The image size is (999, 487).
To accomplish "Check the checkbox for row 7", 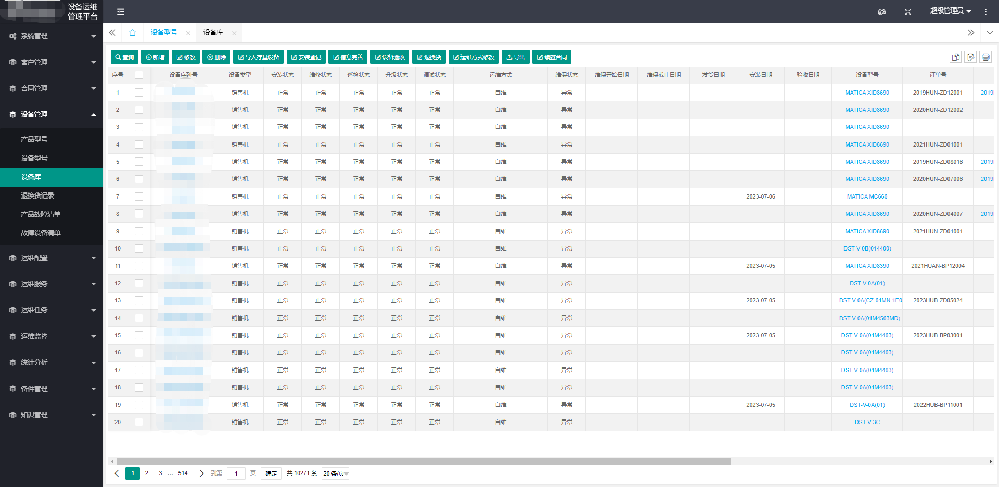I will [139, 196].
